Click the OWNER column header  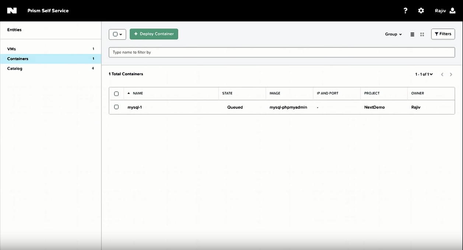[418, 93]
